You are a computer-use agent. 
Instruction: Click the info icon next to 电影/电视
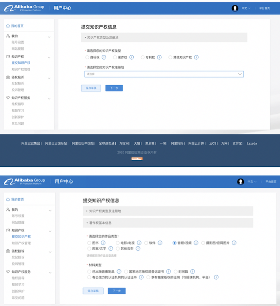[x=139, y=243]
